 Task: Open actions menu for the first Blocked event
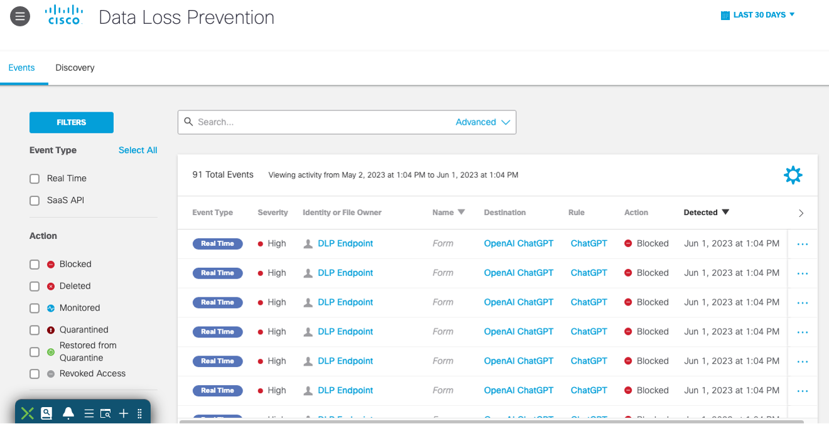(802, 243)
